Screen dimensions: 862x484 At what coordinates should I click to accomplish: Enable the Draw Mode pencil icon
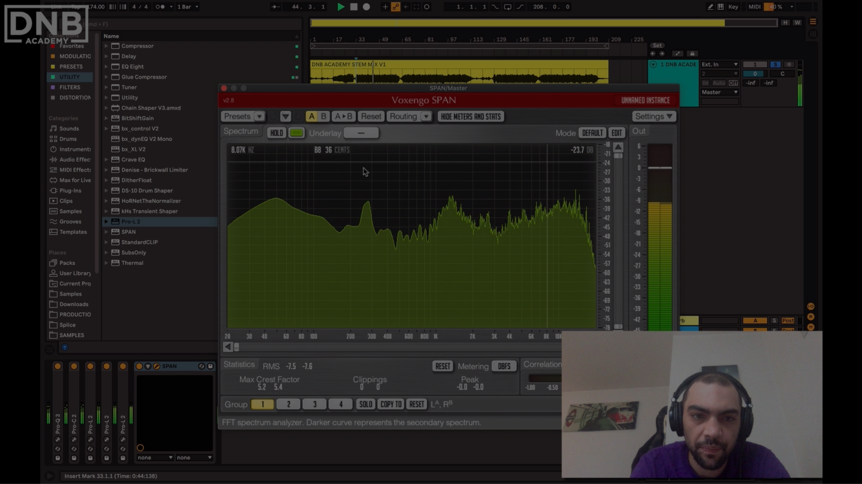coord(710,7)
